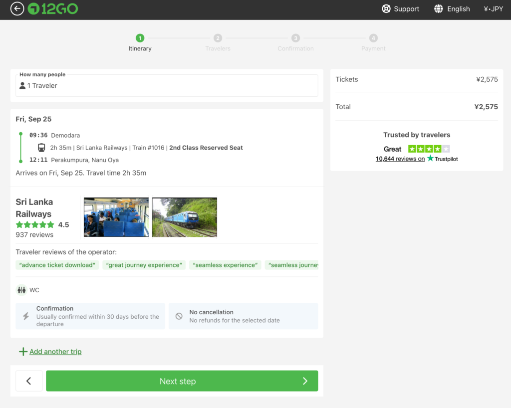This screenshot has width=511, height=408.
Task: Click the Add another trip link
Action: (55, 352)
